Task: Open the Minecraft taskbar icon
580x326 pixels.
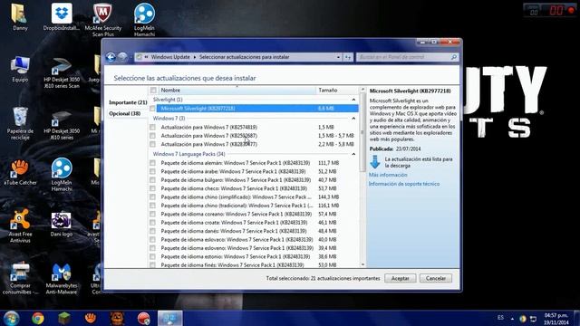Action: tap(64, 318)
